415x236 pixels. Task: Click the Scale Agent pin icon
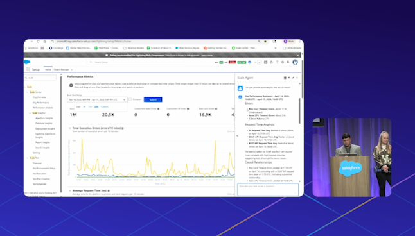tap(293, 78)
